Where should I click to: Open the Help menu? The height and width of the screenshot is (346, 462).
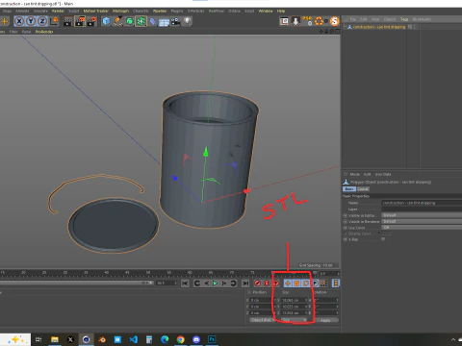281,11
